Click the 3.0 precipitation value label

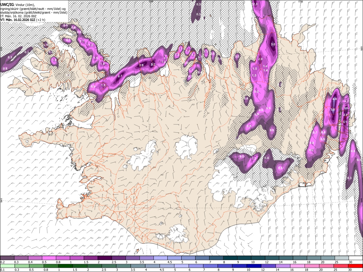273,44
